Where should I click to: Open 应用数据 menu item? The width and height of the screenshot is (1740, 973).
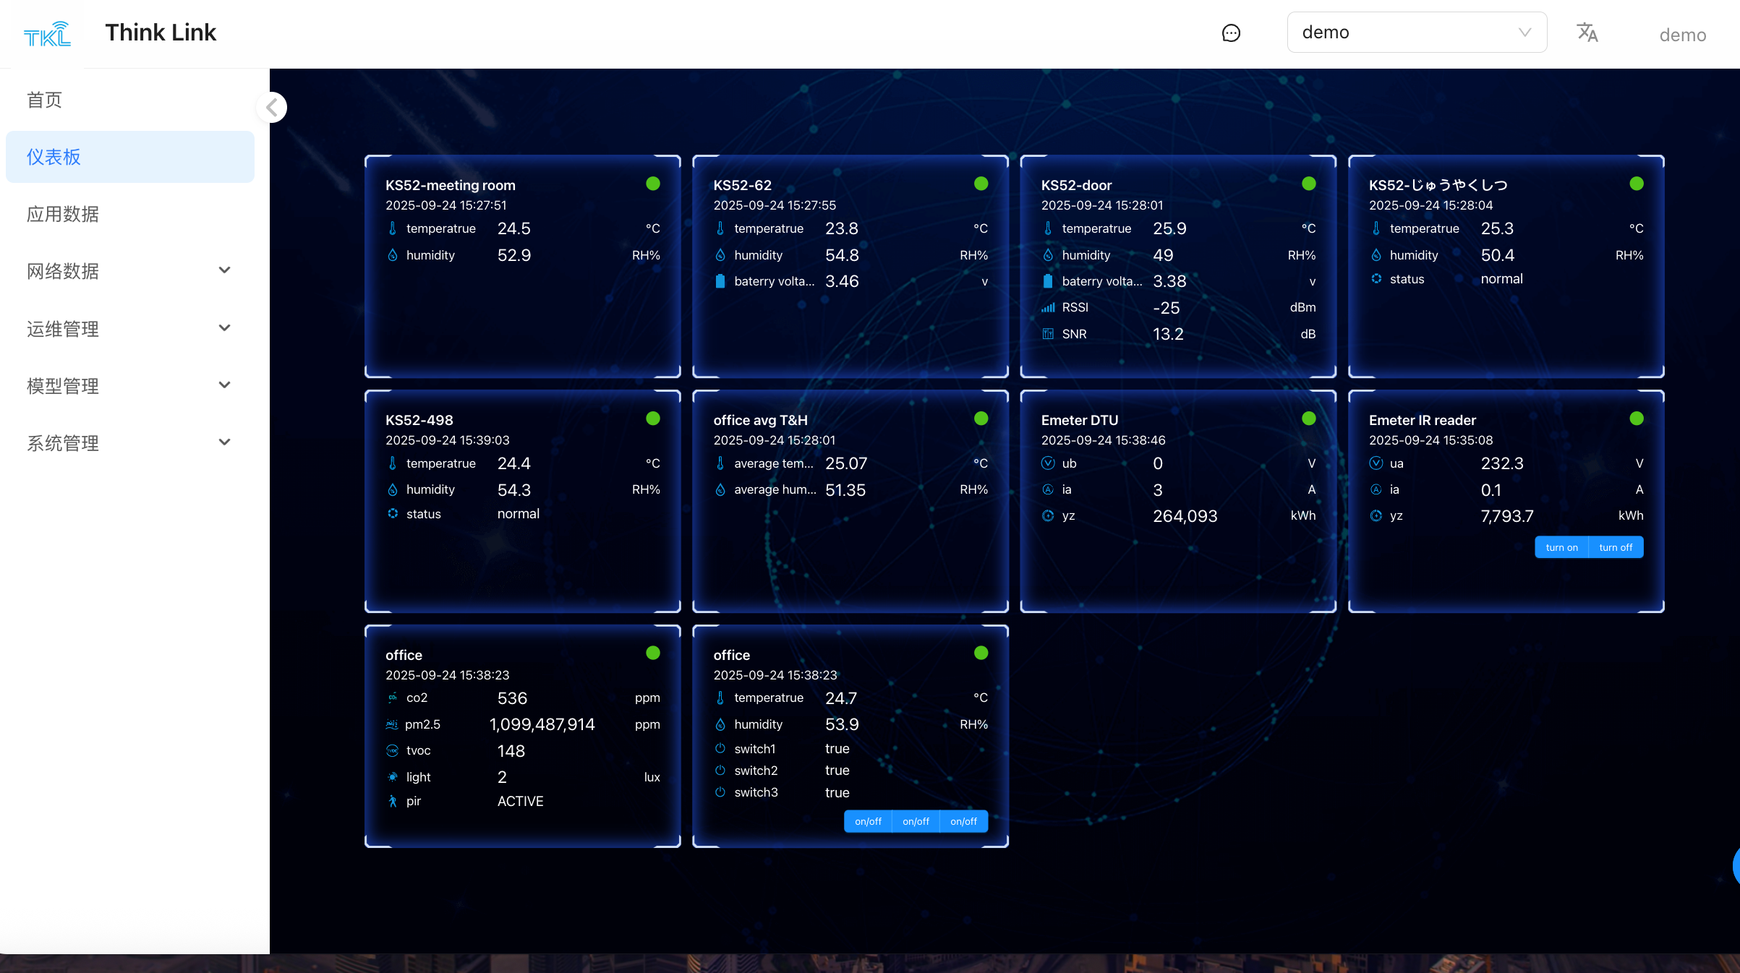[x=63, y=214]
